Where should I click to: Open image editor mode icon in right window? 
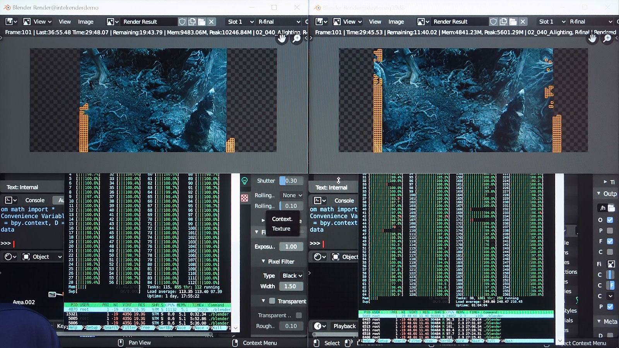coord(337,22)
